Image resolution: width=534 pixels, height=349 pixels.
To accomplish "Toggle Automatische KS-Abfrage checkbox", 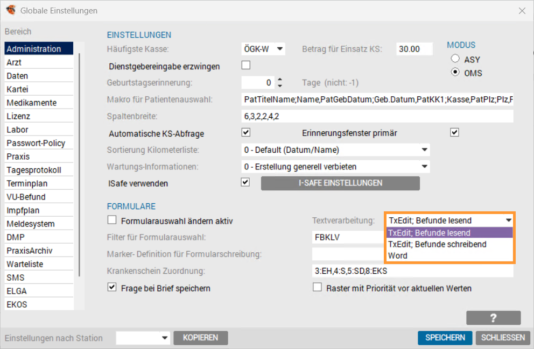I will (246, 133).
